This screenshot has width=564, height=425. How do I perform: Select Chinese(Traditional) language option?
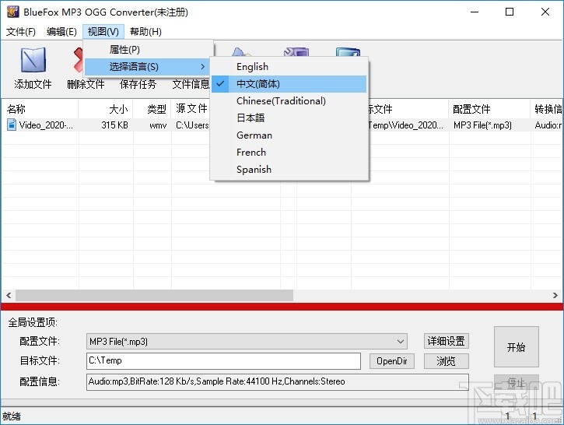(289, 100)
